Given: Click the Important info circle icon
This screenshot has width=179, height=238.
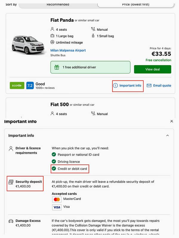Looking at the screenshot, I should click(115, 86).
